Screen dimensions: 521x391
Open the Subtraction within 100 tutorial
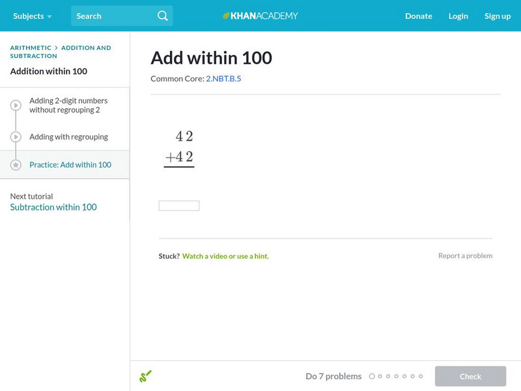53,207
